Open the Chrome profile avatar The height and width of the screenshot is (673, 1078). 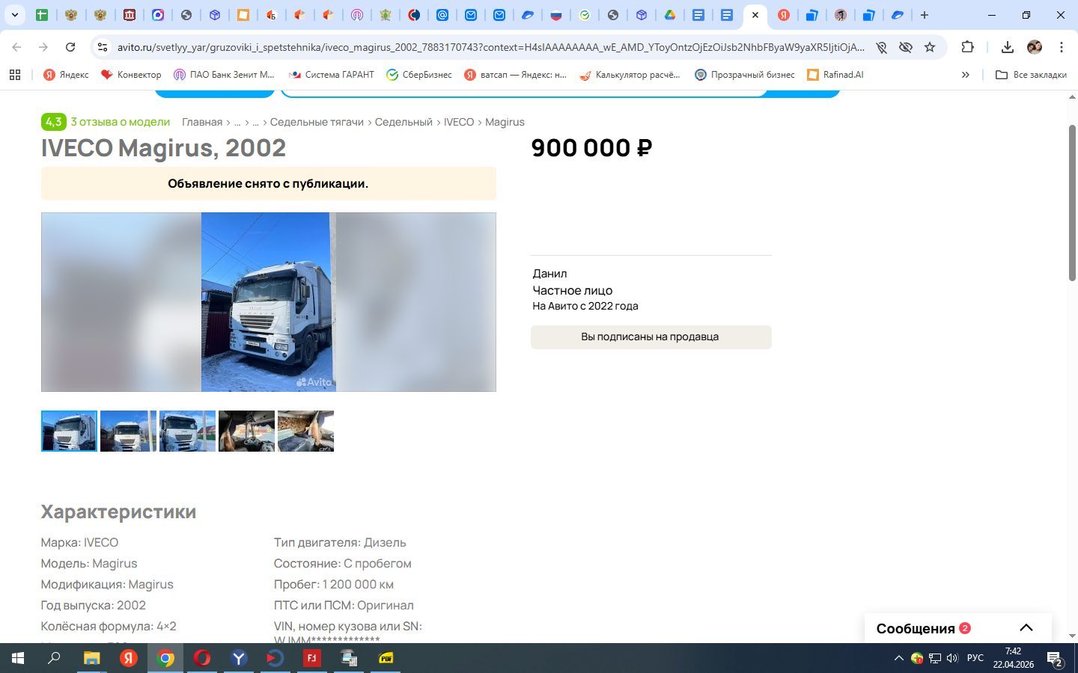pos(1035,47)
